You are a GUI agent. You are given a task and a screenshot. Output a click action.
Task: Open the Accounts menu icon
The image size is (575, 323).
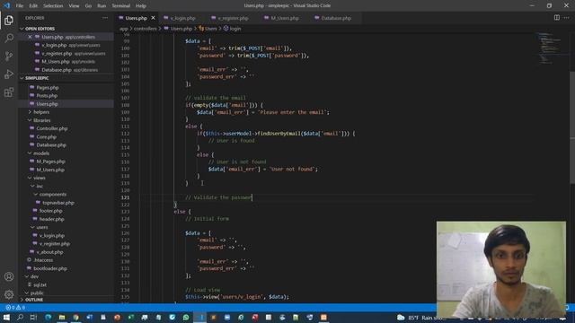click(x=9, y=277)
